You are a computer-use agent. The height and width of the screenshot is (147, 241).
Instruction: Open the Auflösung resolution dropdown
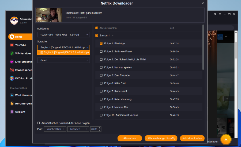click(x=63, y=35)
